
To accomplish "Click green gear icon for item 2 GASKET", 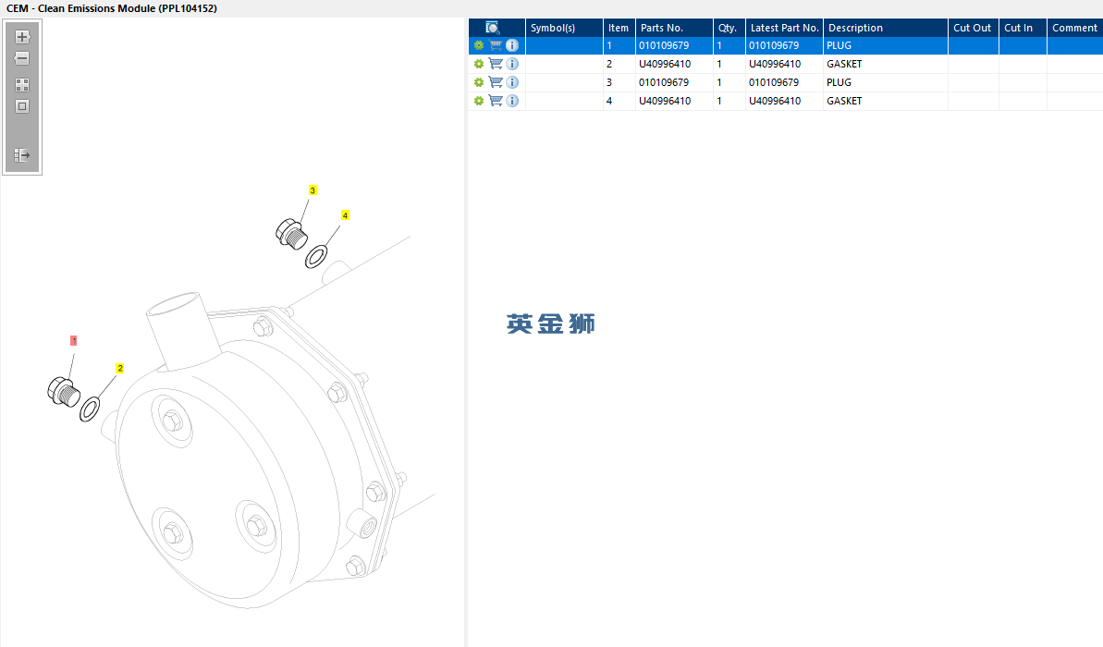I will point(478,64).
